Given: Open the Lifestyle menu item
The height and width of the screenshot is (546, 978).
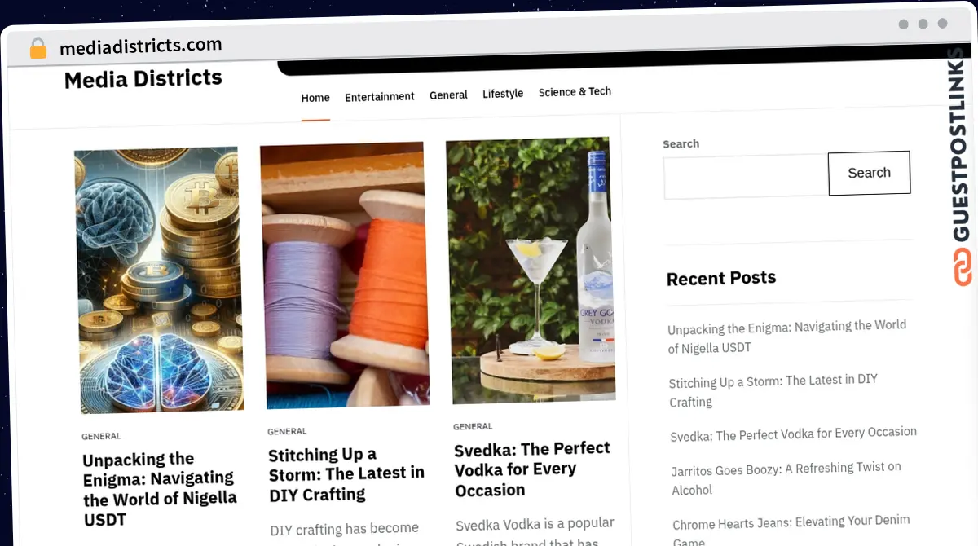Looking at the screenshot, I should [x=503, y=94].
